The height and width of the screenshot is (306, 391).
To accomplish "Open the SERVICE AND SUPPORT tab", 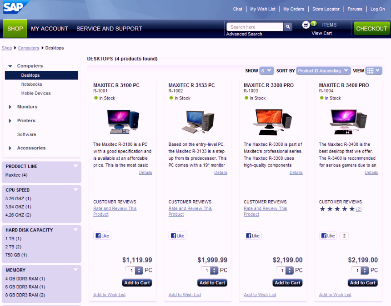I will point(109,29).
